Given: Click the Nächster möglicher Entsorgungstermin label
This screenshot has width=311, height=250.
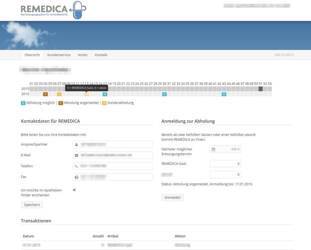Looking at the screenshot, I should click(x=177, y=152).
